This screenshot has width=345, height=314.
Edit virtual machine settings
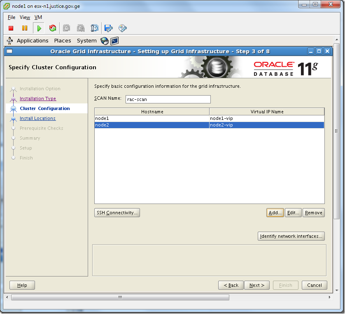108,28
